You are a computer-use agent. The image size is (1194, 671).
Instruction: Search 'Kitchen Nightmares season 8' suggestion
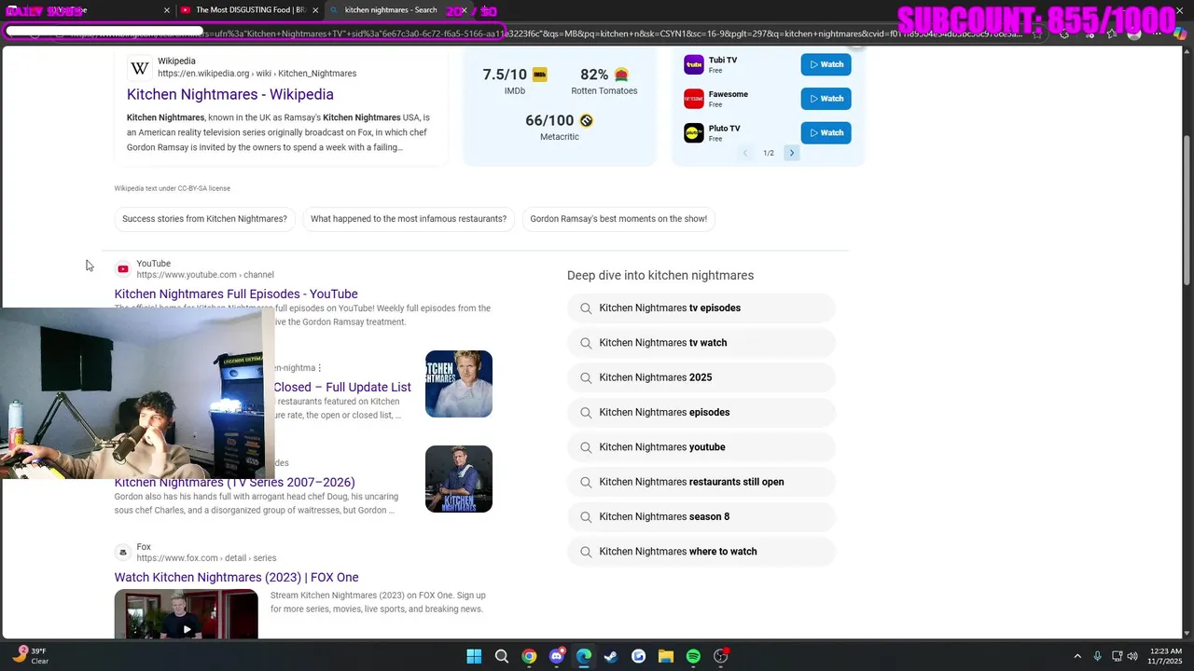[x=701, y=516]
